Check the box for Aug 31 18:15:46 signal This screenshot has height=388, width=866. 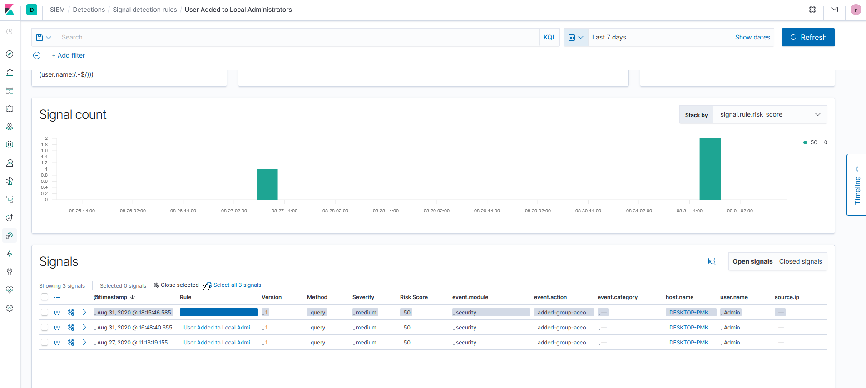coord(45,312)
